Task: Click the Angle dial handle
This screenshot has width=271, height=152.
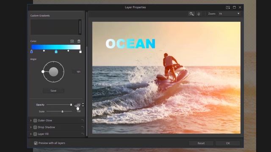Action: point(43,71)
